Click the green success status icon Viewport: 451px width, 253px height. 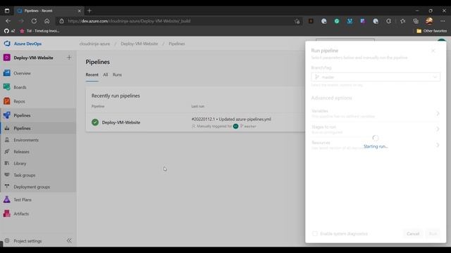(x=95, y=122)
